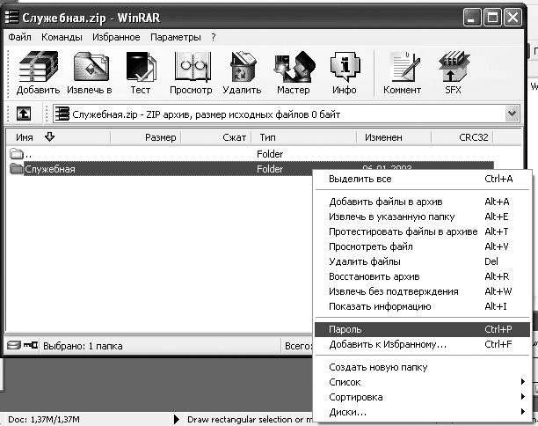Choose Извлечь в указанную папку
The image size is (538, 426).
(x=422, y=217)
